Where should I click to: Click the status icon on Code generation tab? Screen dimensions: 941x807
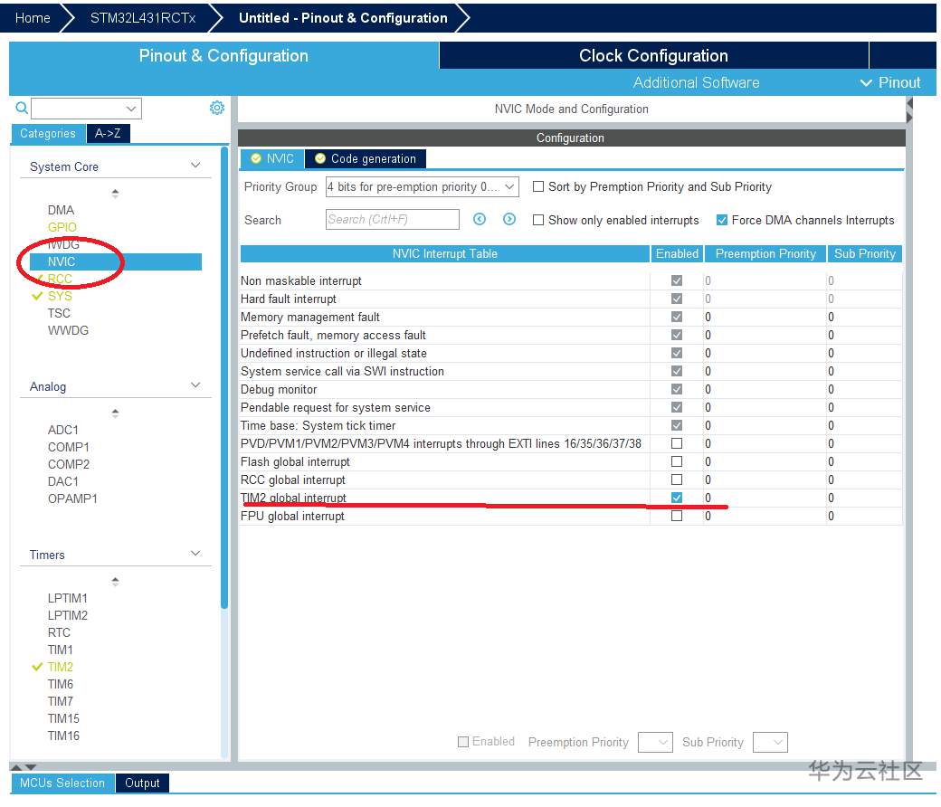click(x=320, y=158)
